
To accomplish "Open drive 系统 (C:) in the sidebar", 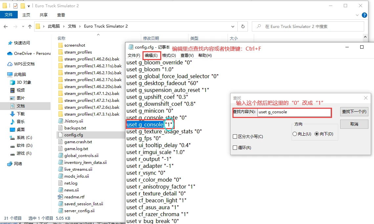I will coord(21,137).
